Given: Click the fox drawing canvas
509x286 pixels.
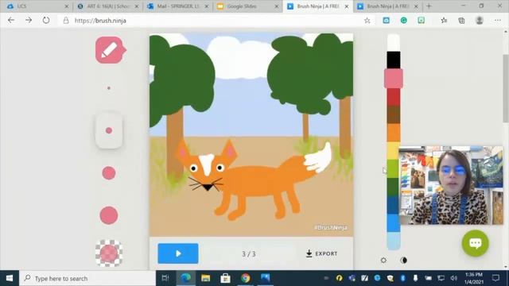Looking at the screenshot, I should point(251,134).
